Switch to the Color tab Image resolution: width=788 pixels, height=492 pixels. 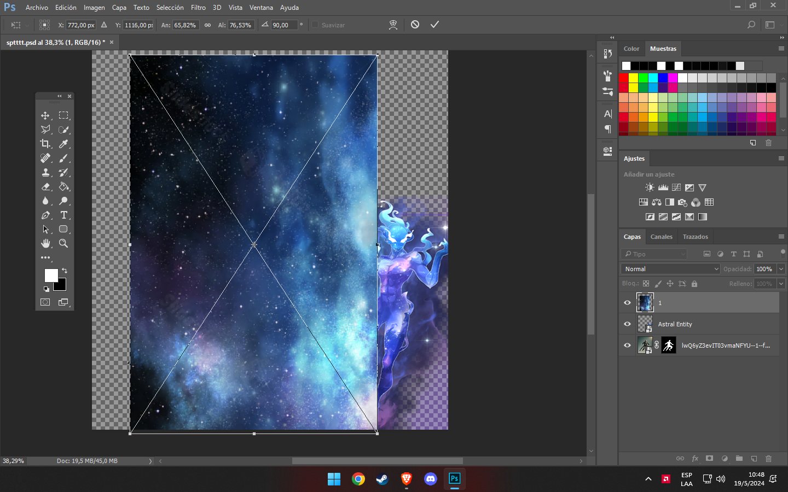631,49
